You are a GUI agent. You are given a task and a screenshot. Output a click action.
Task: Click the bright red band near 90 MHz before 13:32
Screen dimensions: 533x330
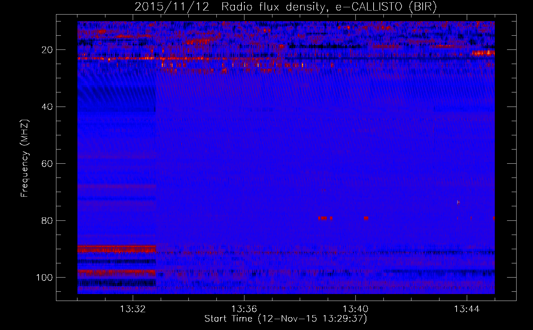click(x=117, y=249)
